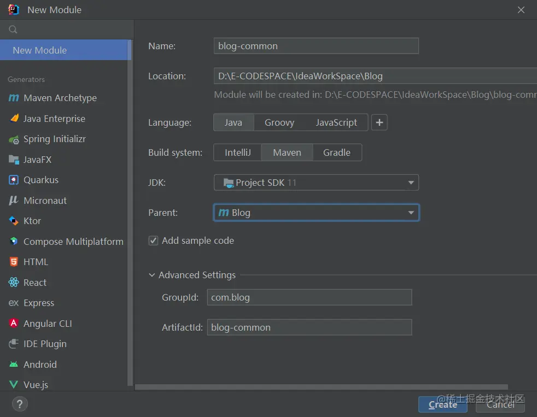
Task: Select Quarkus generator label
Action: [x=41, y=180]
